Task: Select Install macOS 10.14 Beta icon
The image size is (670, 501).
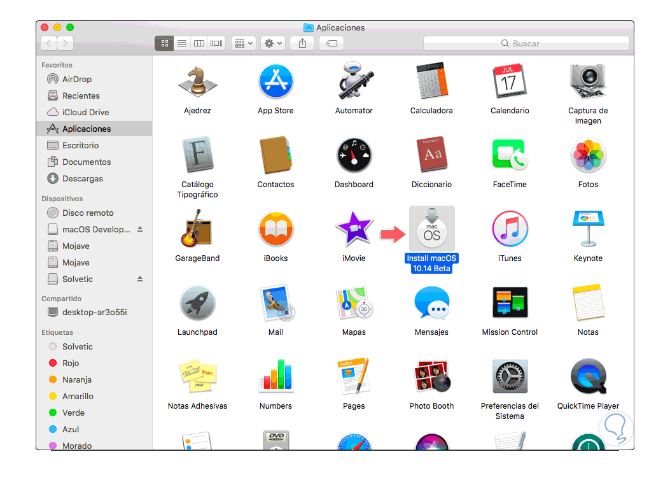Action: pyautogui.click(x=431, y=229)
